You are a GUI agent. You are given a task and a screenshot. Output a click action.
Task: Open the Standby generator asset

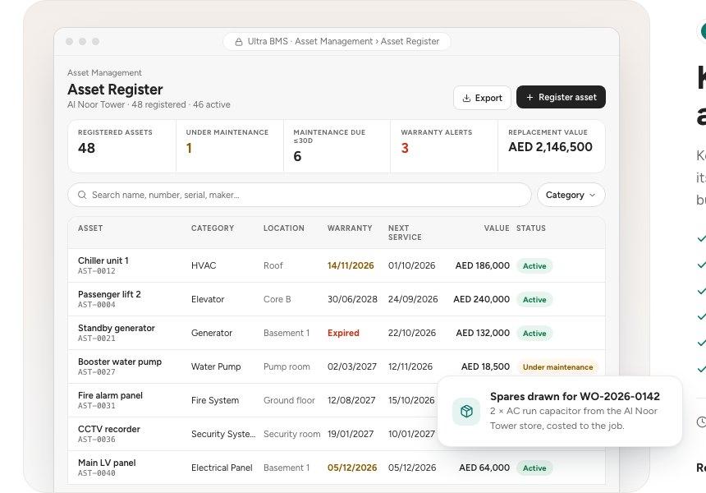tap(337, 333)
